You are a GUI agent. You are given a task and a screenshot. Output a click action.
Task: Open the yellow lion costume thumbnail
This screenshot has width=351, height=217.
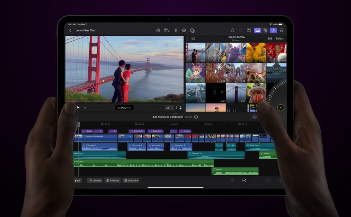tap(256, 53)
